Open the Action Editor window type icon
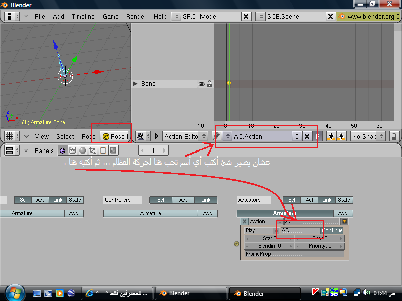 [x=143, y=136]
